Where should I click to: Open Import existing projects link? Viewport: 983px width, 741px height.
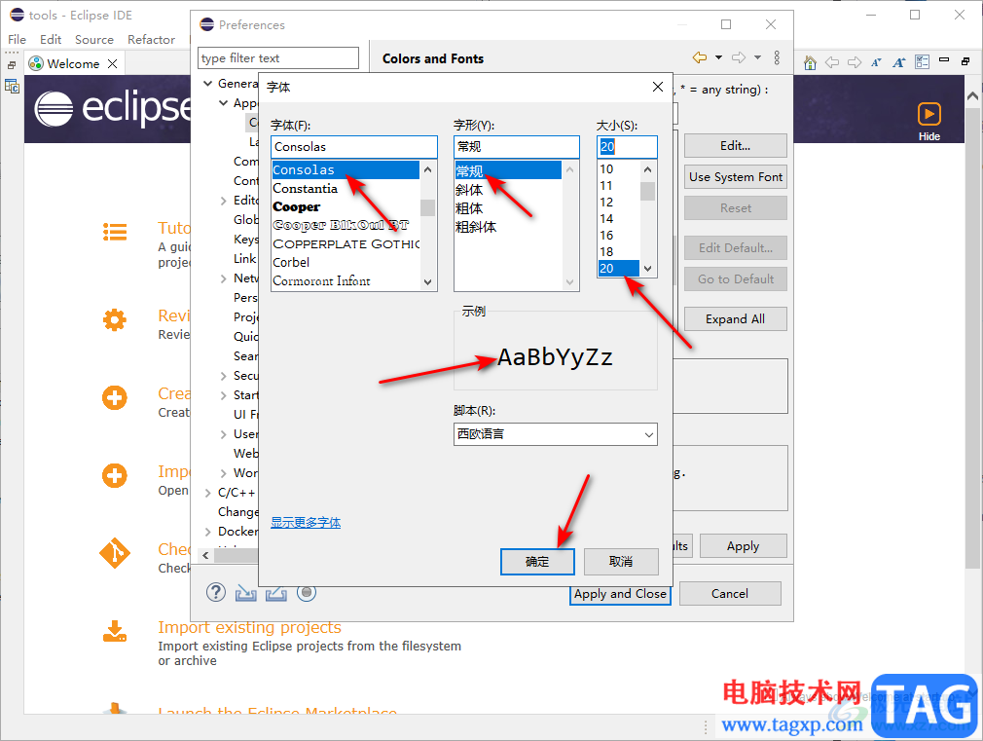click(249, 627)
